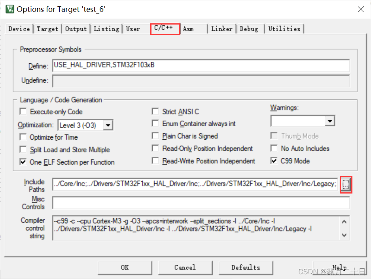The height and width of the screenshot is (279, 371).
Task: Enable Plain Char is Signed
Action: tap(155, 136)
